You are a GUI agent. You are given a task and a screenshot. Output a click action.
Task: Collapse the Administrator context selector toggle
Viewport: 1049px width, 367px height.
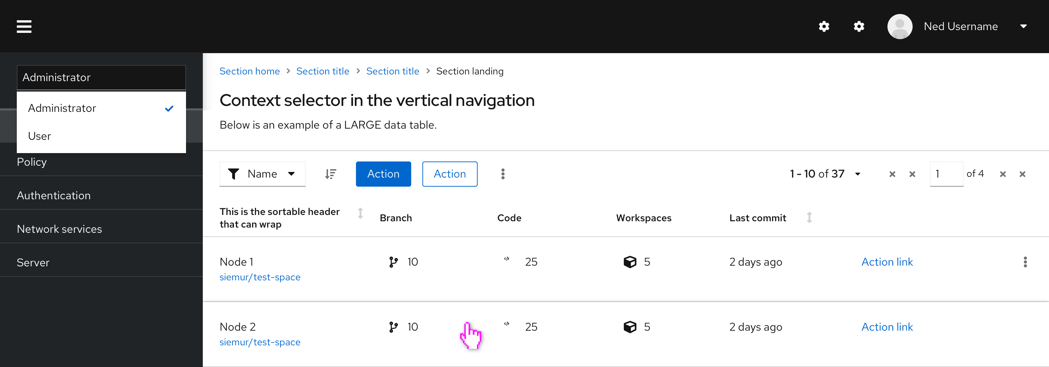(x=101, y=77)
